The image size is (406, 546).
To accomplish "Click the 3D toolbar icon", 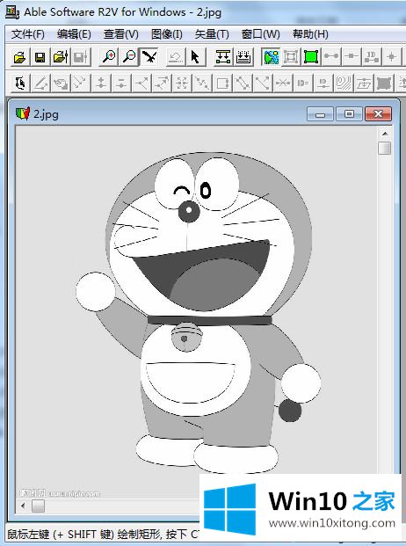I will click(x=372, y=57).
